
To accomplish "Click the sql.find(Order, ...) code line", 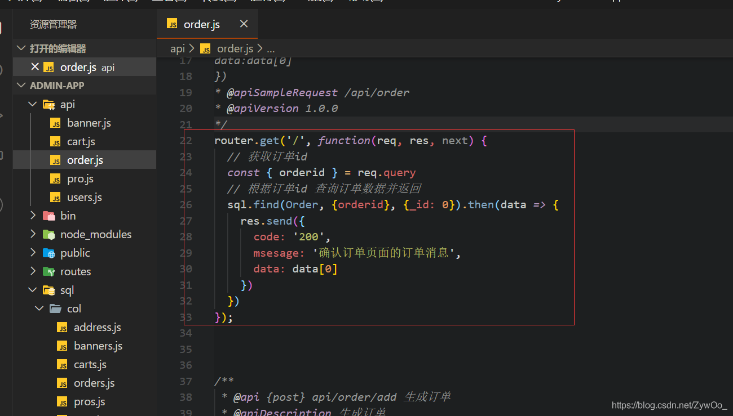I will (393, 205).
